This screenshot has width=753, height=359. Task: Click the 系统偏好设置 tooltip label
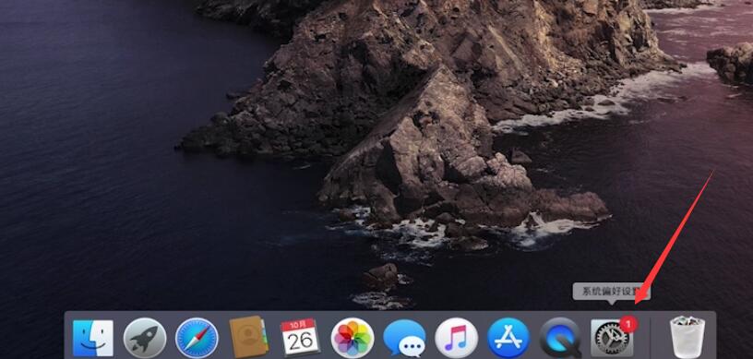[611, 292]
